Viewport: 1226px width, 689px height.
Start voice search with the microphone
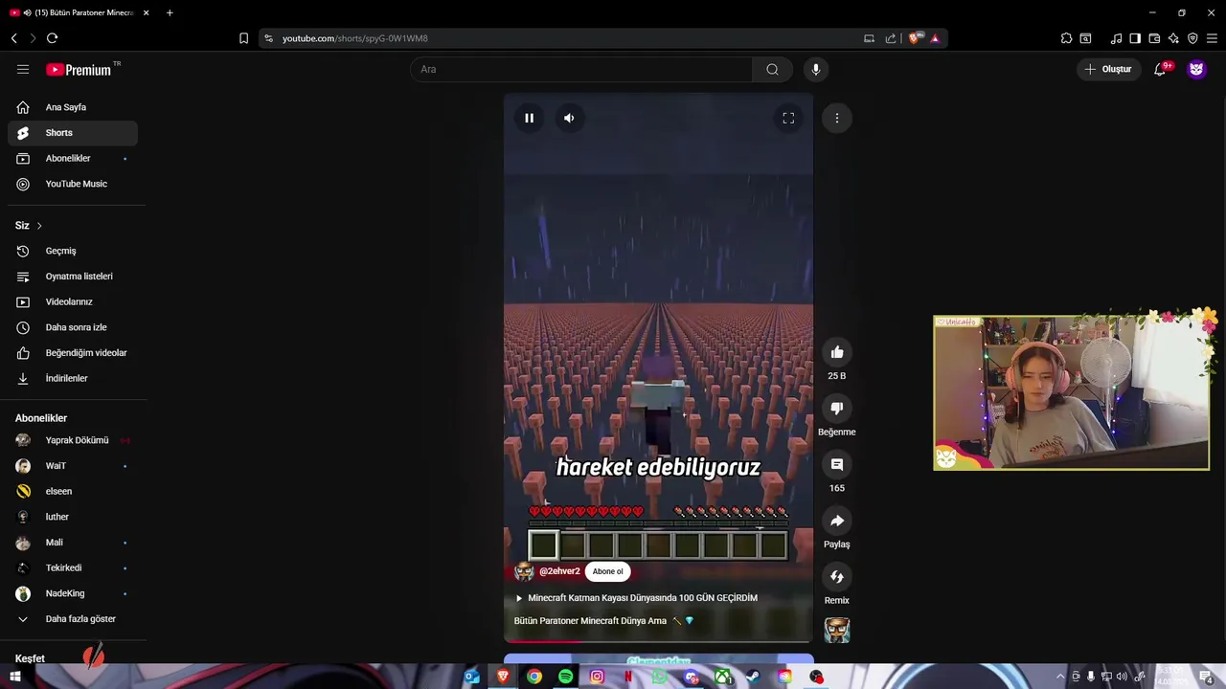pos(816,69)
